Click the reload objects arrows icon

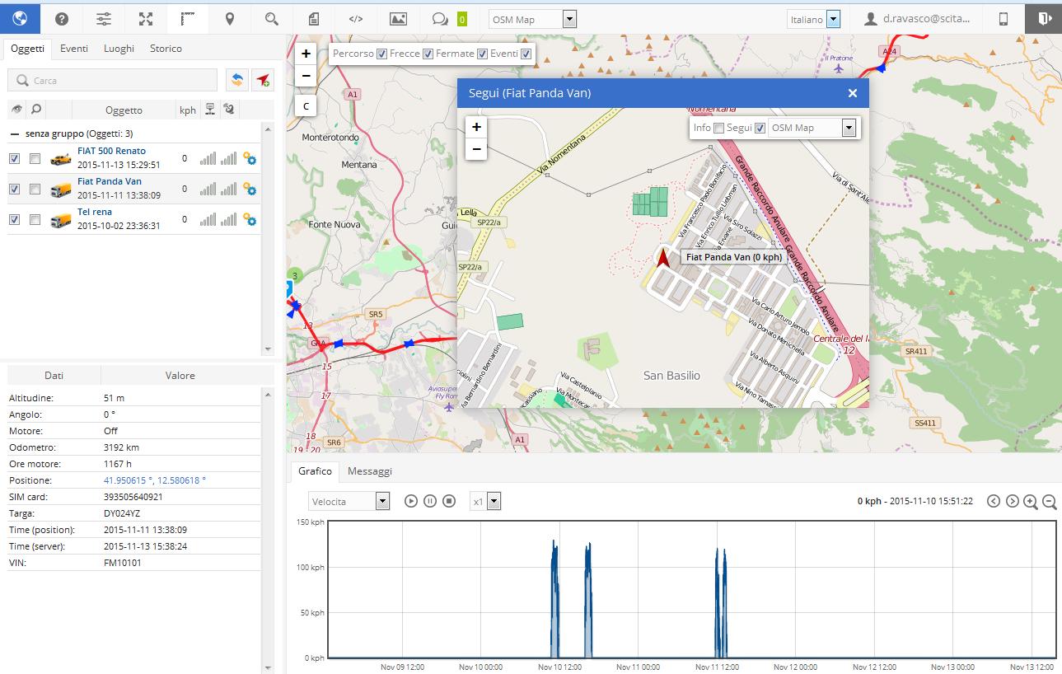click(x=237, y=80)
